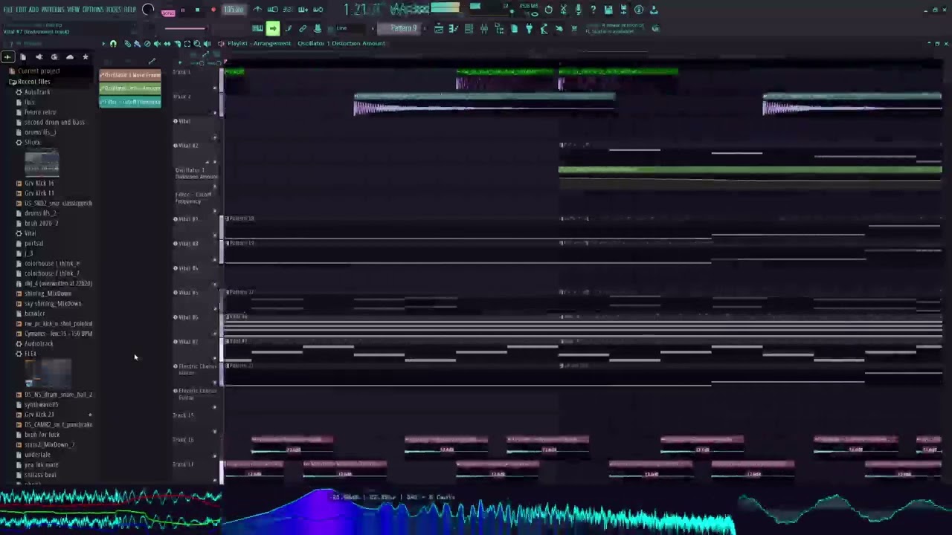The height and width of the screenshot is (535, 952).
Task: Open the channel rack view icon
Action: click(469, 28)
